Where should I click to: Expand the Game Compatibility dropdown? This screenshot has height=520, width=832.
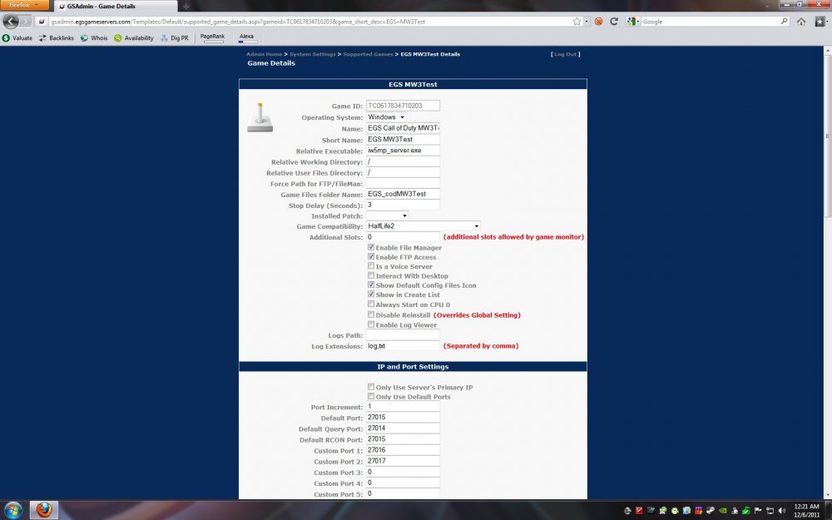click(x=423, y=226)
